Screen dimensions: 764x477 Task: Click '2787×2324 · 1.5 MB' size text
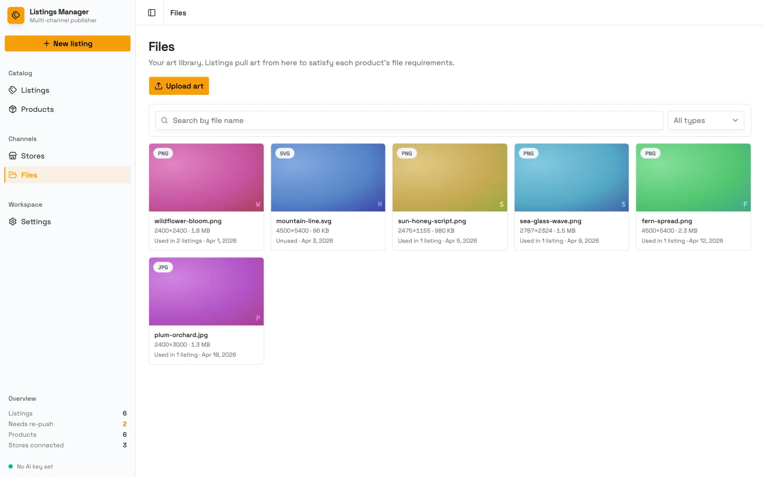(548, 231)
